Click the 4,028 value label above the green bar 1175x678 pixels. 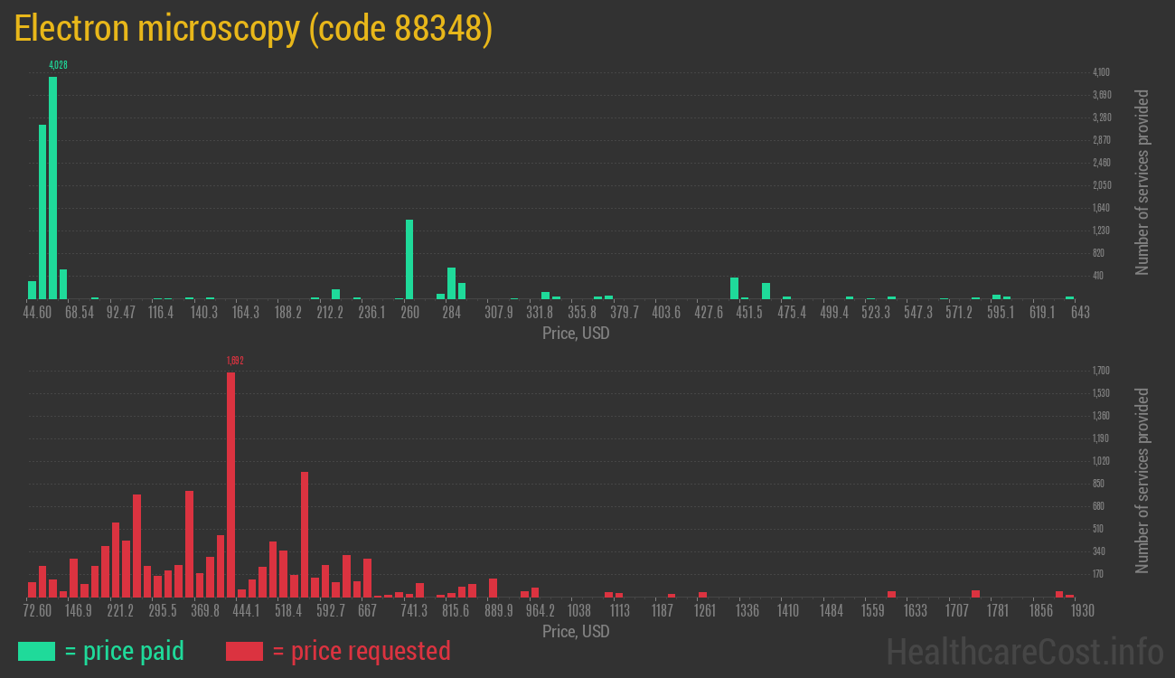click(58, 65)
